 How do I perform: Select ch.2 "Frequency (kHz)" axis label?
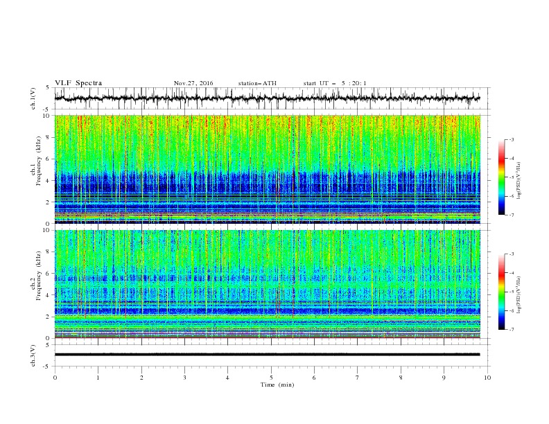39,275
